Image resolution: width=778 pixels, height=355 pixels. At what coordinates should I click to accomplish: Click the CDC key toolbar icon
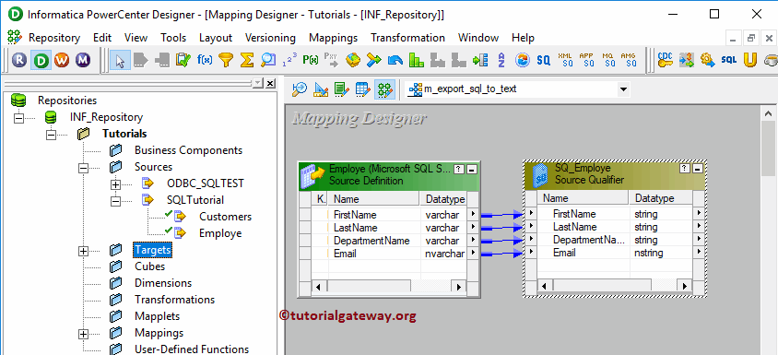665,60
